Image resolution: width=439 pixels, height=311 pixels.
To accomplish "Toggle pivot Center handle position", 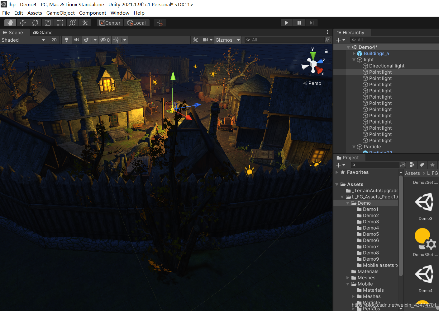I will point(110,23).
